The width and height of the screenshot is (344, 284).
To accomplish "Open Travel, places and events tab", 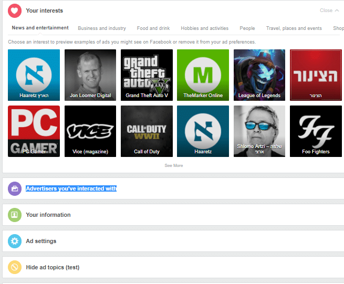I will coord(294,28).
